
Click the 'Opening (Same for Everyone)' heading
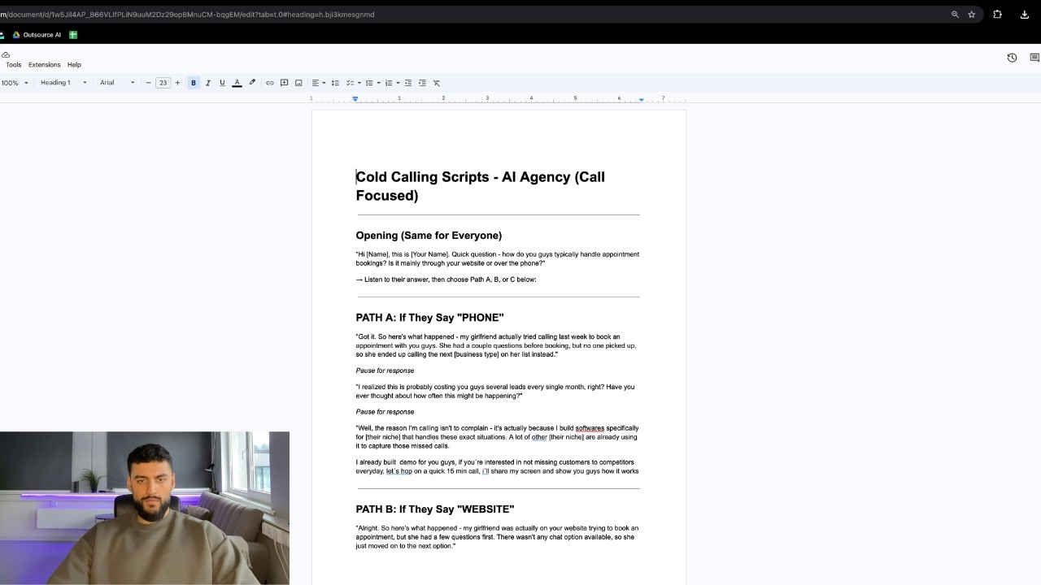(429, 236)
